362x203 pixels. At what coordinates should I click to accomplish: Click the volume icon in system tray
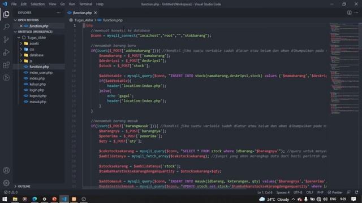(x=325, y=199)
